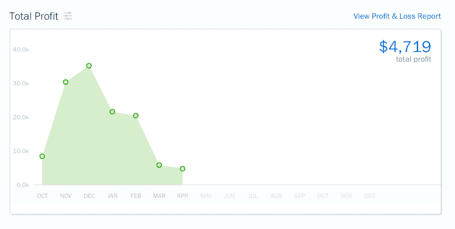
Task: Click the first OCT axis label
Action: 43,196
